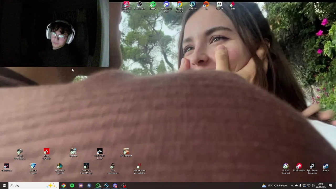This screenshot has height=189, width=336.
Task: Open the Windows Start menu
Action: click(4, 186)
